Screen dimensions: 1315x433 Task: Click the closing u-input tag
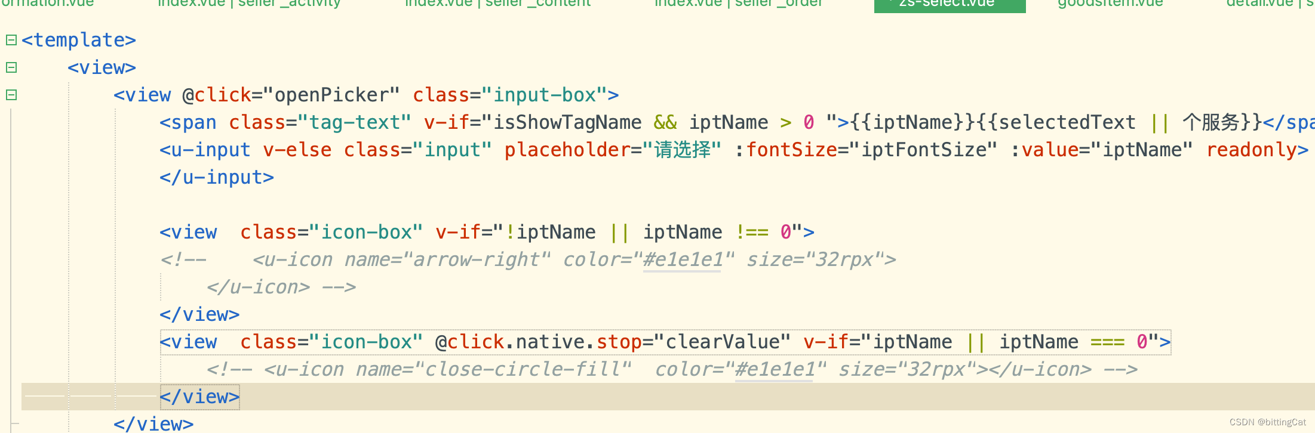pyautogui.click(x=217, y=177)
